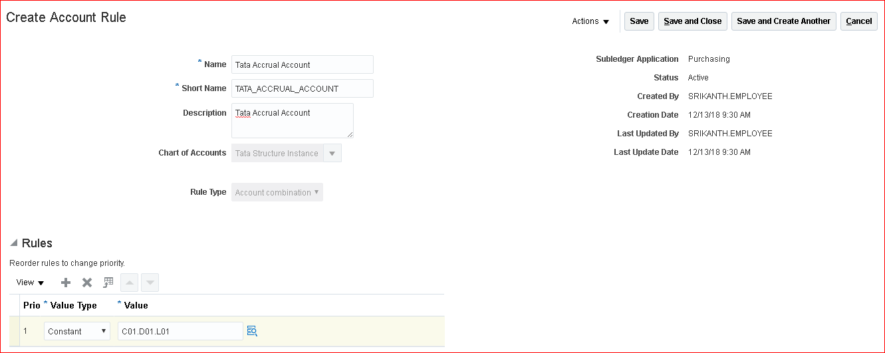Viewport: 885px width, 353px height.
Task: Click the delete rule X icon
Action: click(87, 283)
